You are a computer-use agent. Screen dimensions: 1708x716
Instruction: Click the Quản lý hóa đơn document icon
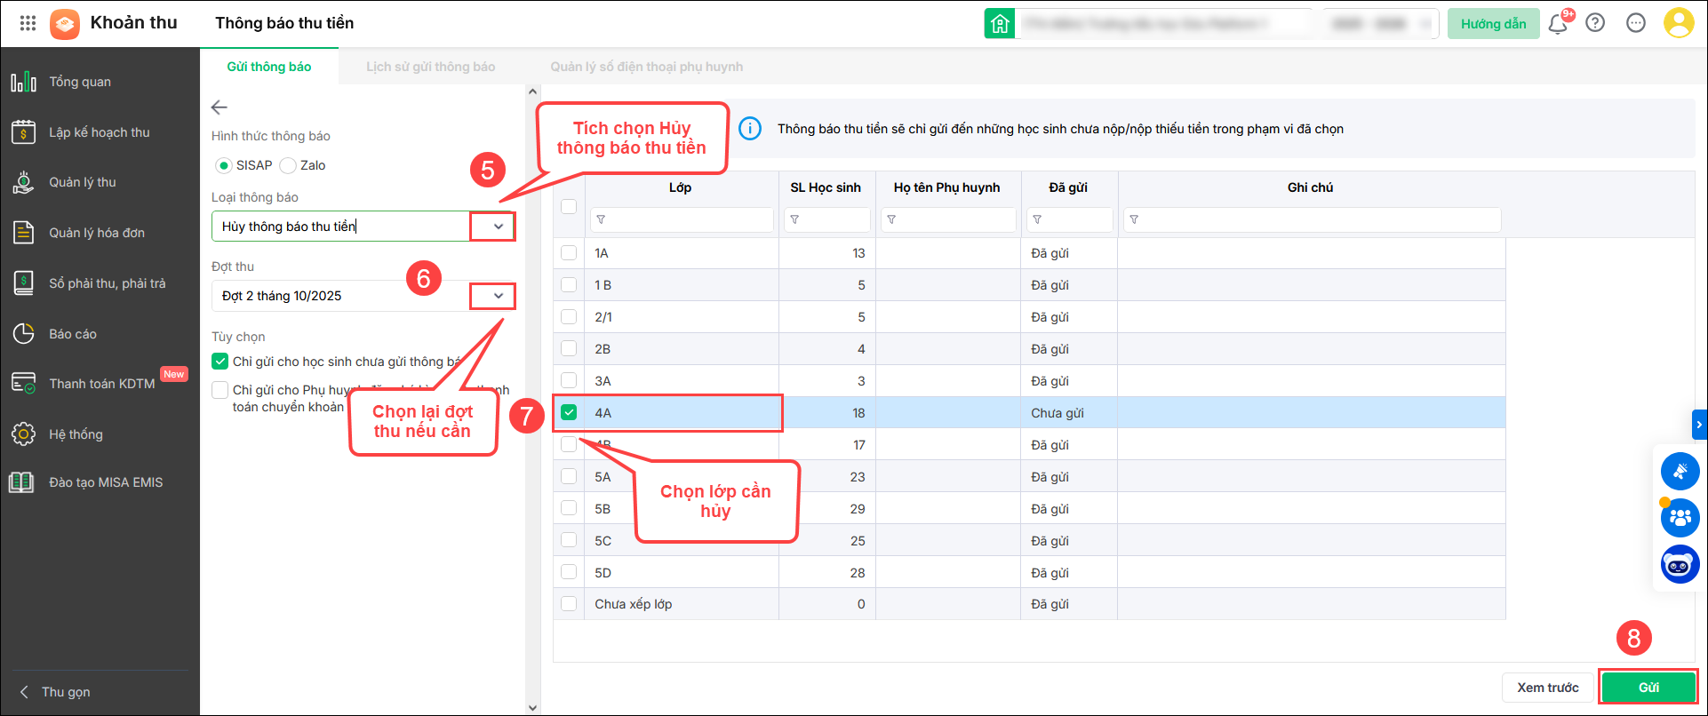[x=24, y=233]
